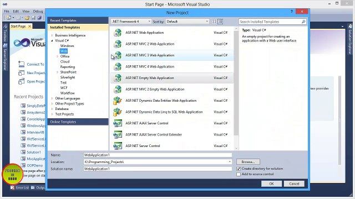355x199 pixels.
Task: Enable Add to source control checkbox
Action: pos(239,175)
